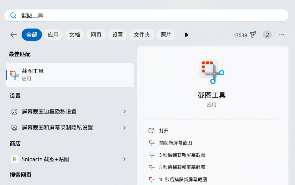Switch to the 网页 filter tab

(x=96, y=35)
